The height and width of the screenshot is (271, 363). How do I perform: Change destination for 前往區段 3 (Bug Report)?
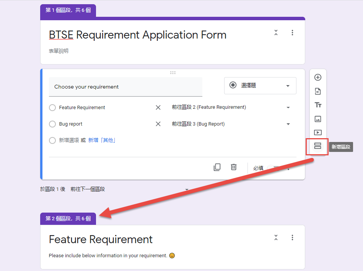pos(231,124)
